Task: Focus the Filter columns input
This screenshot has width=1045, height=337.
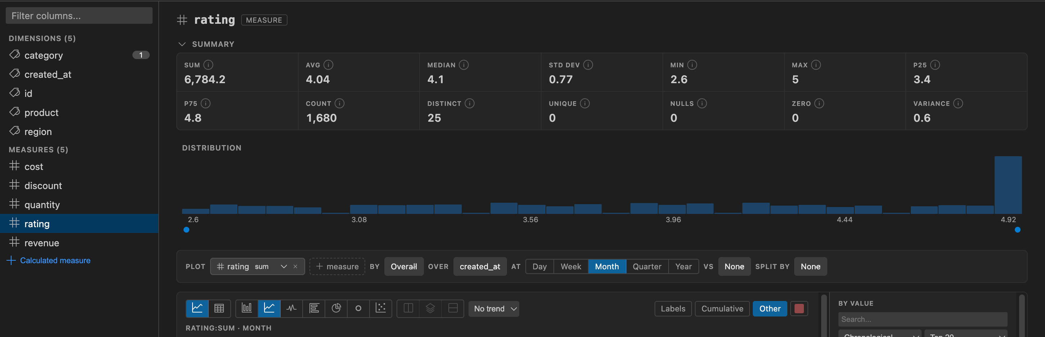Action: [79, 15]
